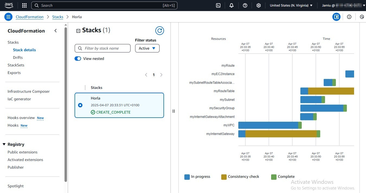Open Drifts in side navigation
This screenshot has width=366, height=193.
pyautogui.click(x=18, y=57)
